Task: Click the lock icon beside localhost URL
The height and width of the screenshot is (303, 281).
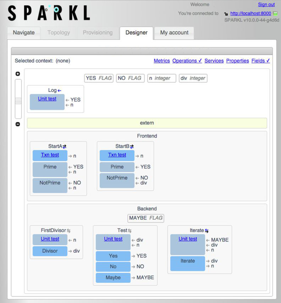Action: pyautogui.click(x=226, y=14)
